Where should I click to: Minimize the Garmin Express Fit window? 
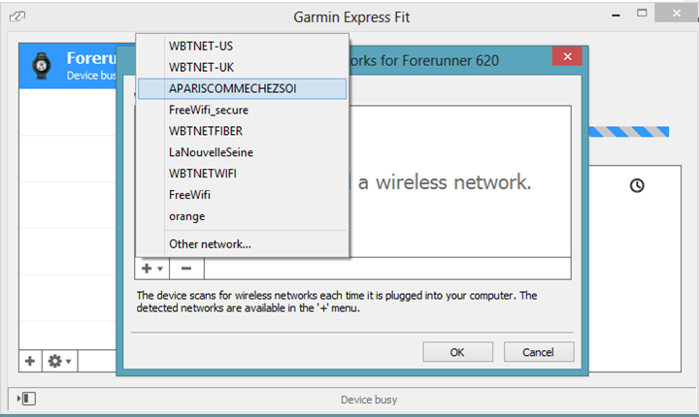pyautogui.click(x=616, y=15)
